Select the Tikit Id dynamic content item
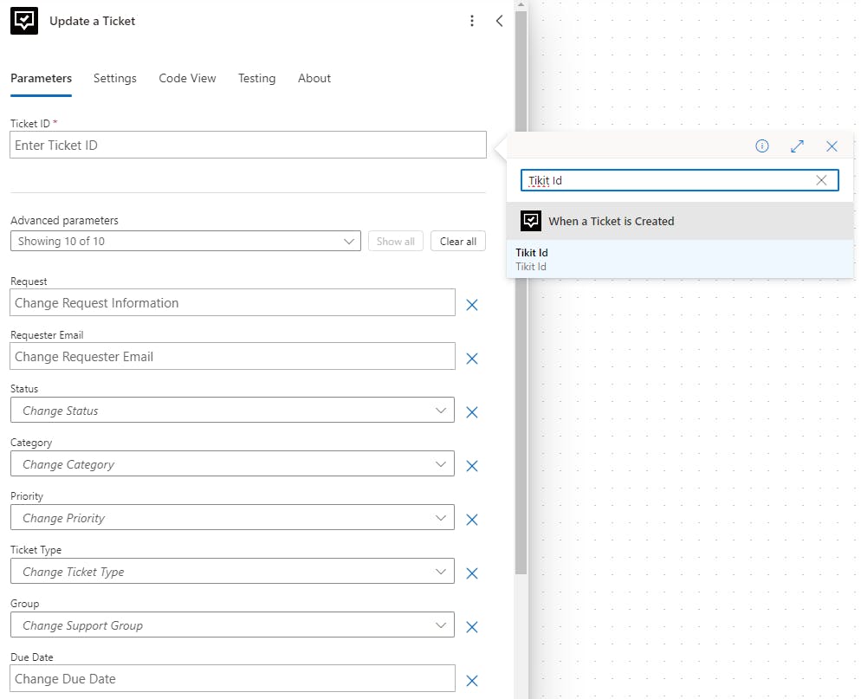This screenshot has height=699, width=861. click(x=679, y=259)
